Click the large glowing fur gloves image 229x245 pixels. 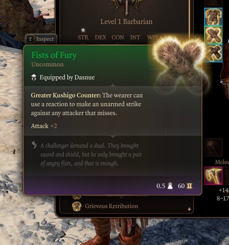pos(180,63)
